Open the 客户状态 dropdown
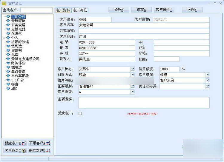 tap(133, 69)
